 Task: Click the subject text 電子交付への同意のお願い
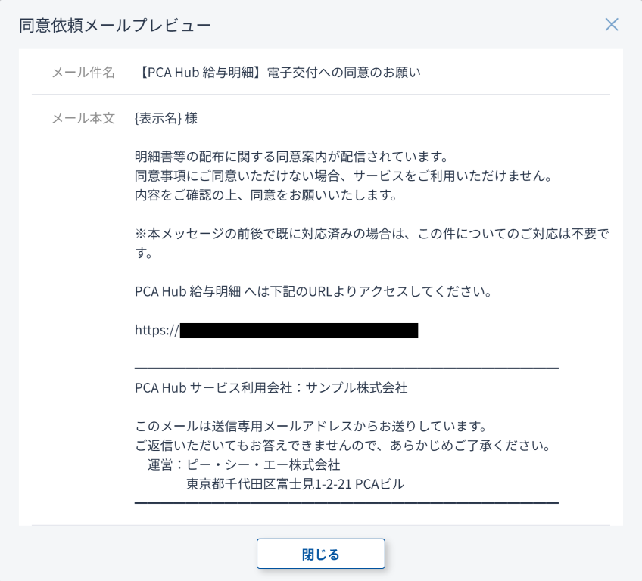pos(344,73)
